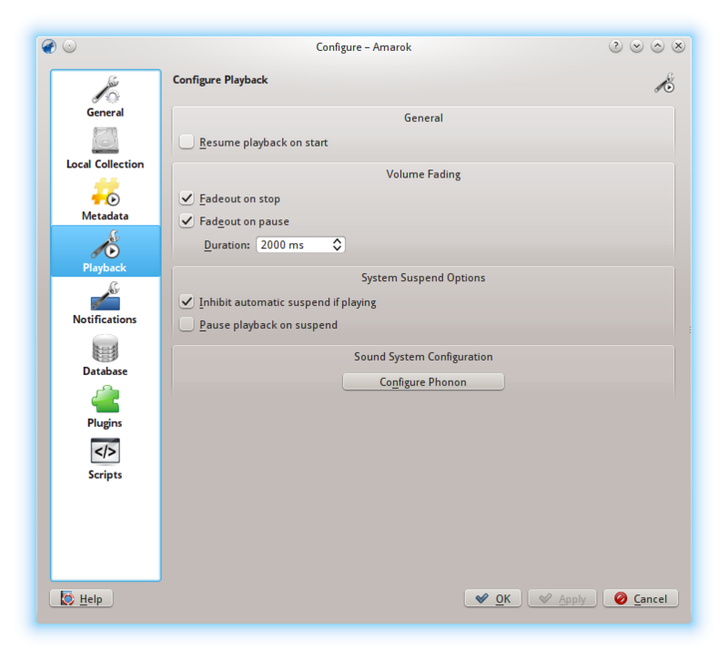The height and width of the screenshot is (660, 728).
Task: Click the Configure Playback header icon
Action: tap(665, 83)
